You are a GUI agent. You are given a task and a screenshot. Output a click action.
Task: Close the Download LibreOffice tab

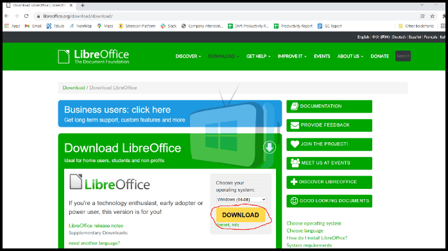pyautogui.click(x=71, y=5)
